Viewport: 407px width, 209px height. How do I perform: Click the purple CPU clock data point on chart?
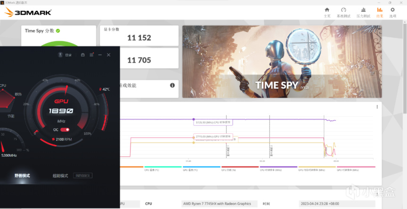pyautogui.click(x=194, y=119)
